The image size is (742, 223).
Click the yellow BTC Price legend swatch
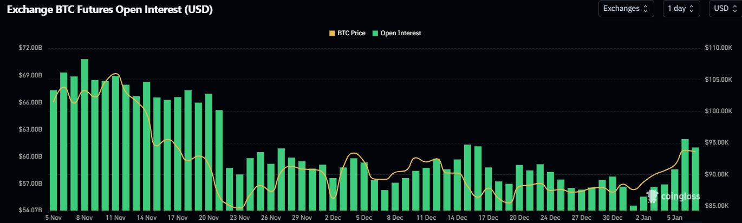[x=332, y=33]
